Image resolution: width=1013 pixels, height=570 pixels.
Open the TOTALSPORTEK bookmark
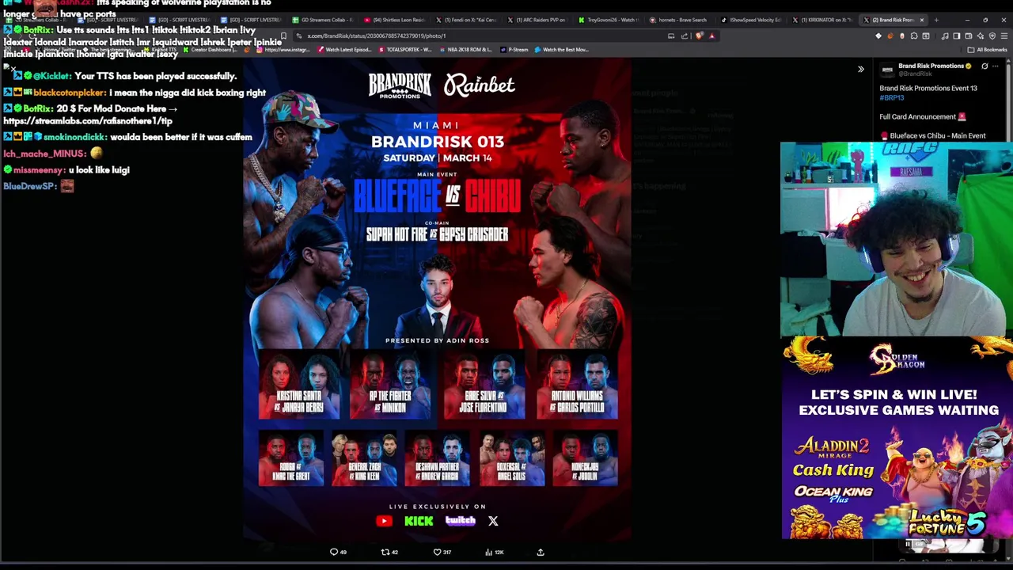404,49
